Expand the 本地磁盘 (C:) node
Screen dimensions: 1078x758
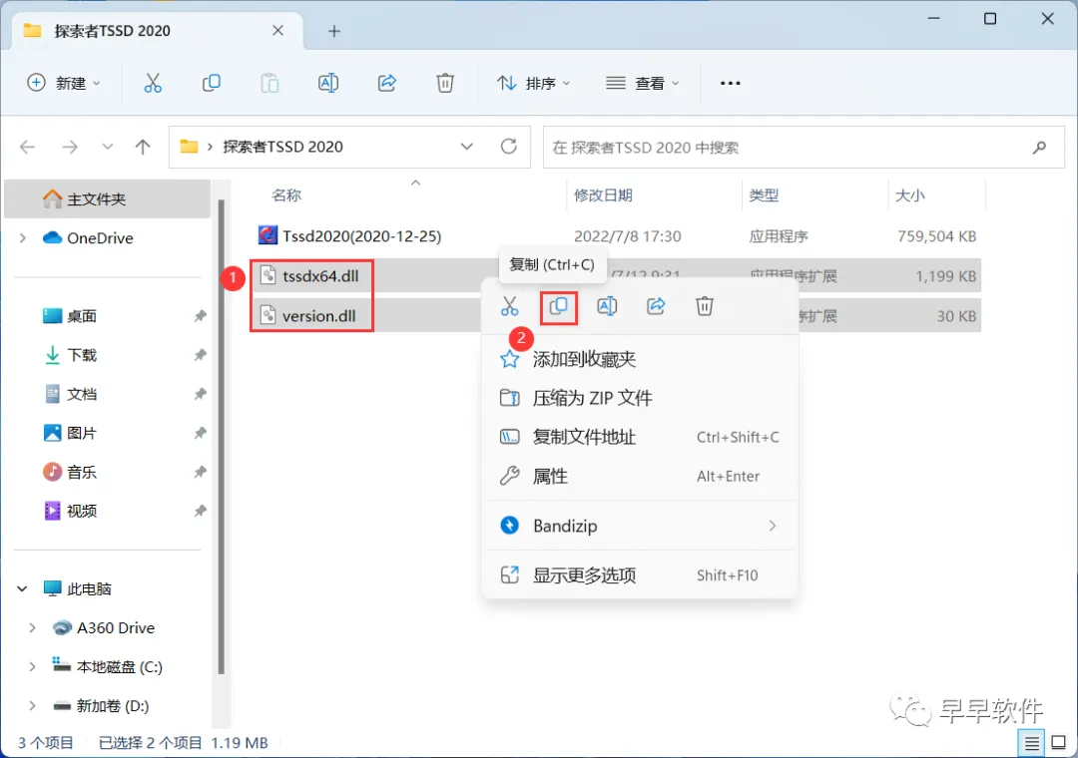(x=32, y=666)
